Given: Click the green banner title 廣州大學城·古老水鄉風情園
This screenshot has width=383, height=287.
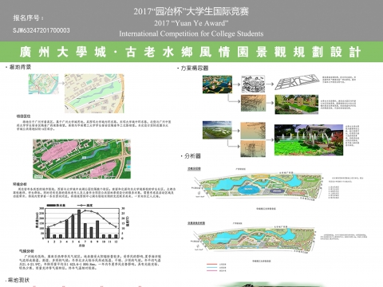Looking at the screenshot, I should point(191,52).
